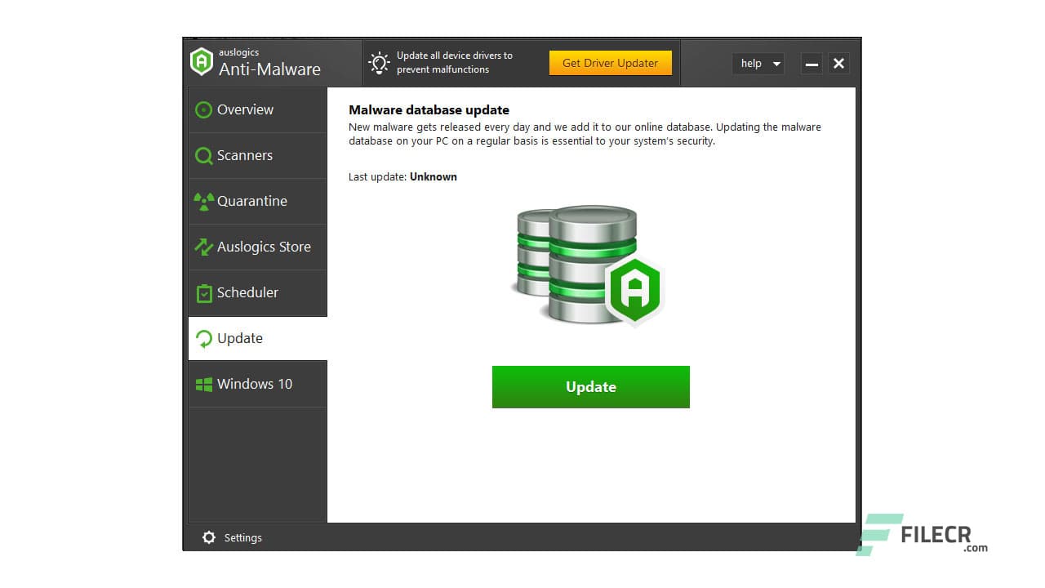Select the Windows 10 logo icon

click(203, 384)
